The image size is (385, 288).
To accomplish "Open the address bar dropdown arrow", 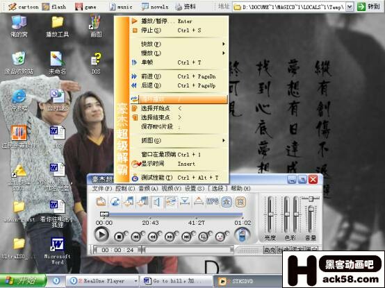I will point(350,7).
